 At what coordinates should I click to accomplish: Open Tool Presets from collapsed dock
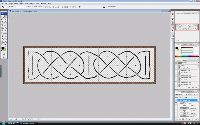(173, 14)
